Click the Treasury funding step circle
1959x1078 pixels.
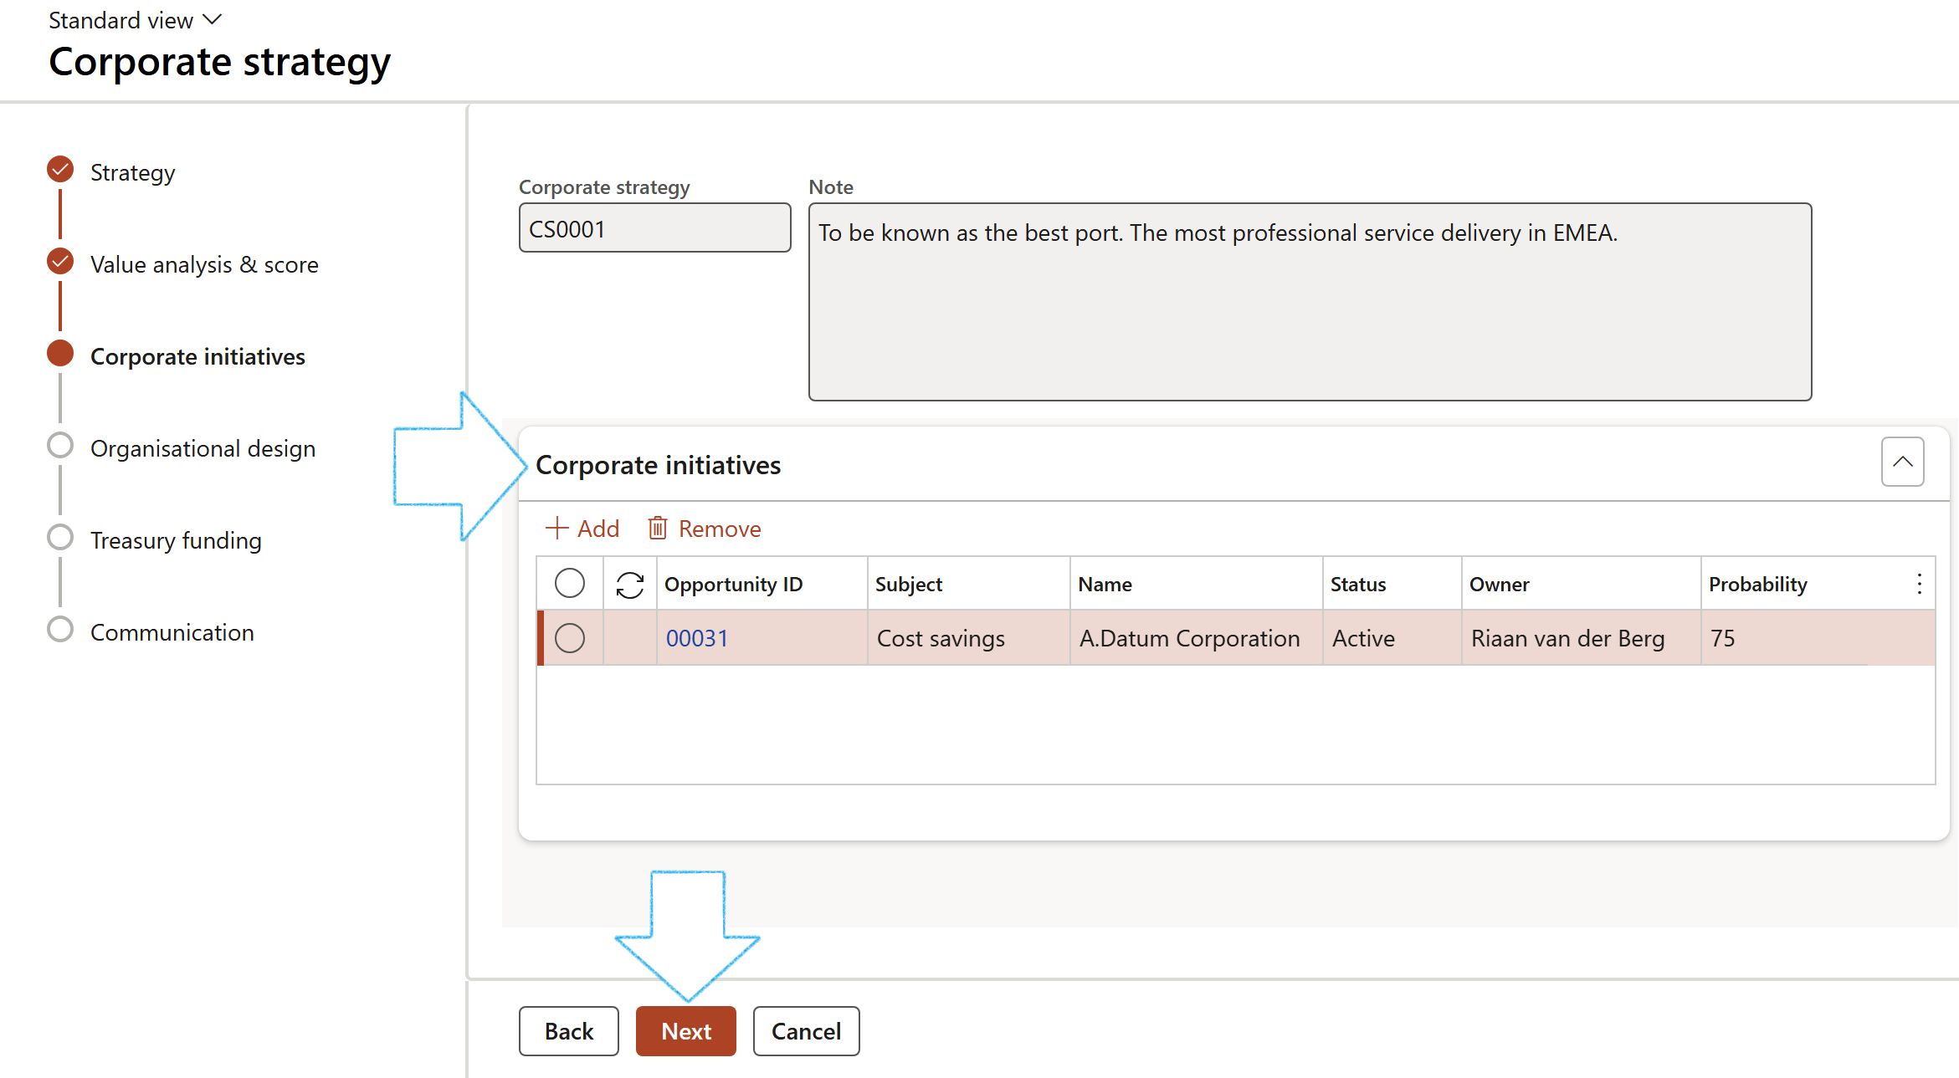click(x=60, y=538)
